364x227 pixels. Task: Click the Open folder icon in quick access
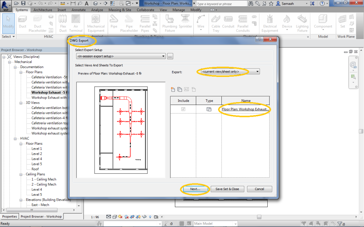pyautogui.click(x=16, y=3)
